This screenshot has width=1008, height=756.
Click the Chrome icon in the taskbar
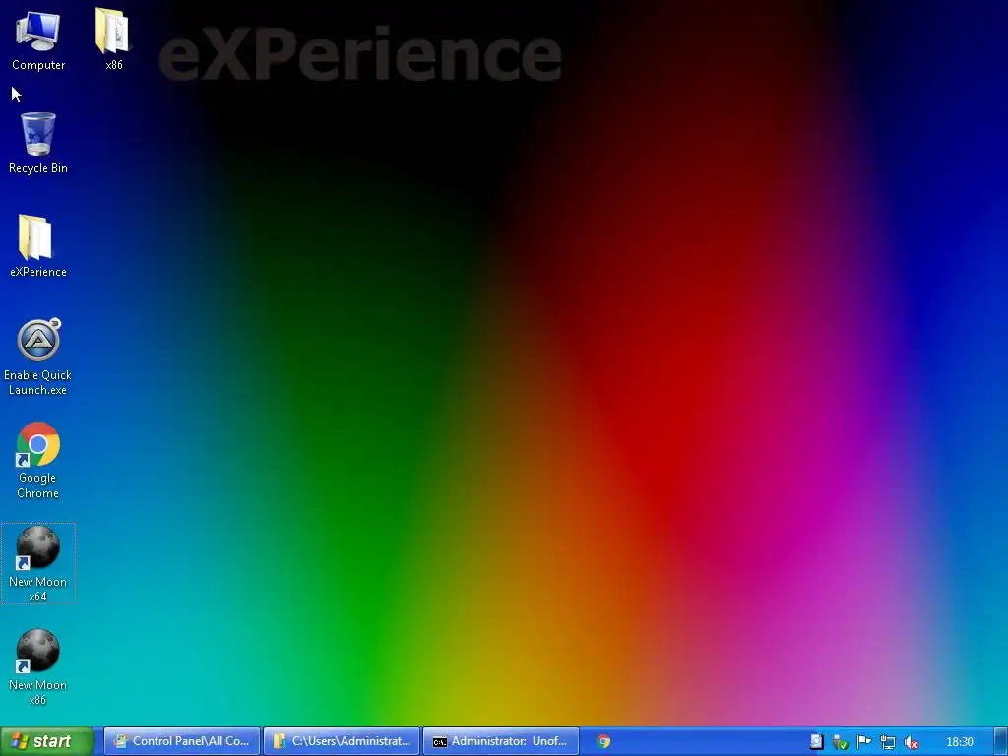pos(603,742)
